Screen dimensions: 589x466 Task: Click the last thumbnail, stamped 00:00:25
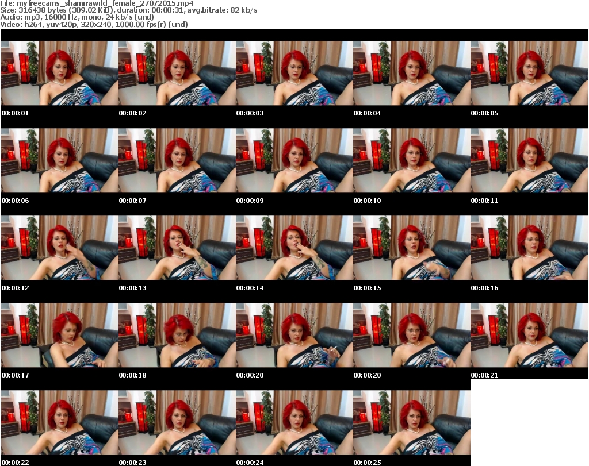412,422
